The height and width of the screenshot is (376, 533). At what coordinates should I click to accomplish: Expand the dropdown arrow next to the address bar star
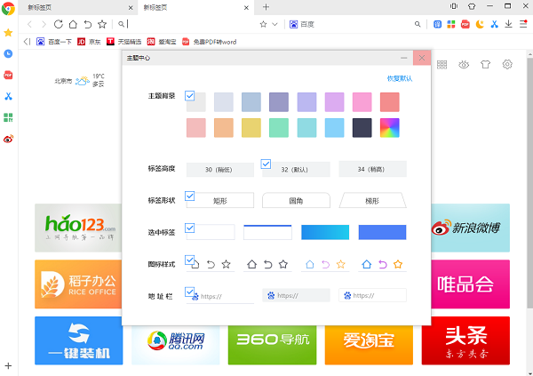click(275, 24)
